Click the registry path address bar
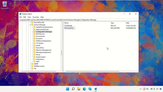 click(x=78, y=20)
